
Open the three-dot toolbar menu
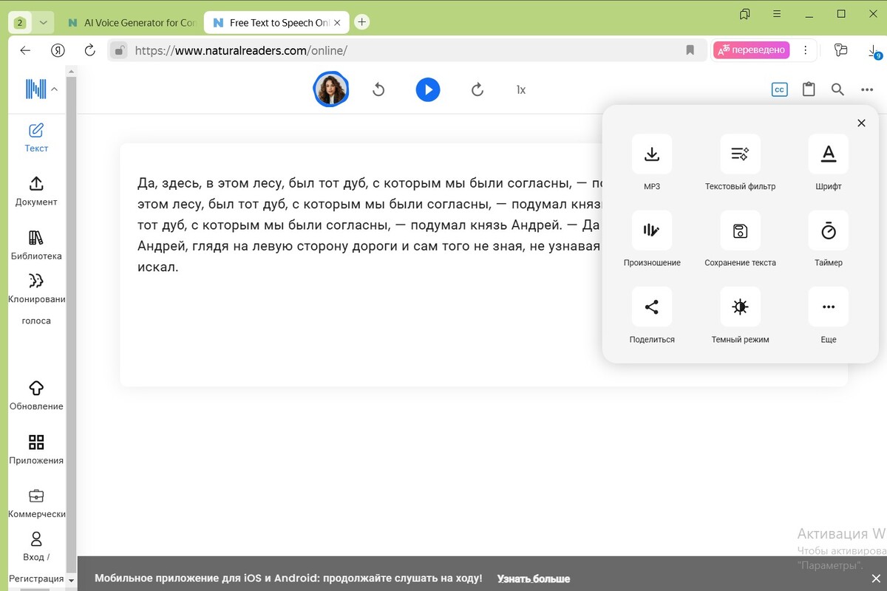click(x=867, y=90)
